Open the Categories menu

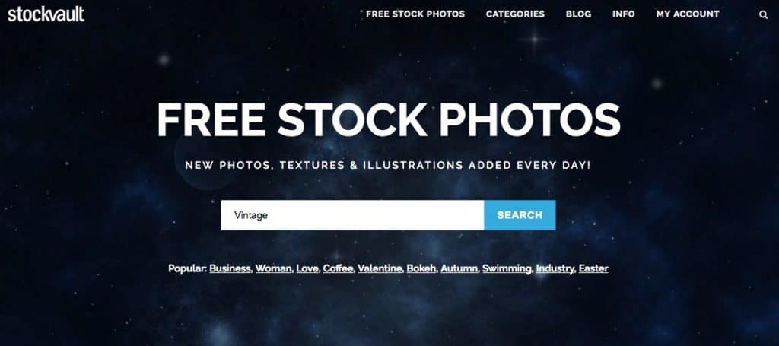click(515, 14)
